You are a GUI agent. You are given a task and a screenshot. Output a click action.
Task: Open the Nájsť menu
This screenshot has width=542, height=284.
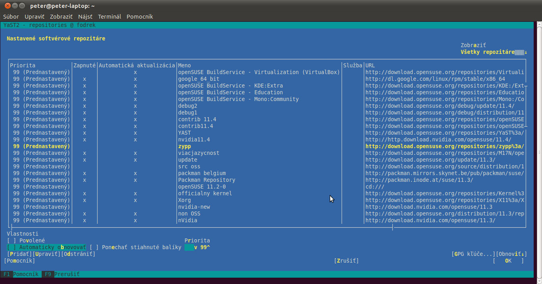[85, 17]
